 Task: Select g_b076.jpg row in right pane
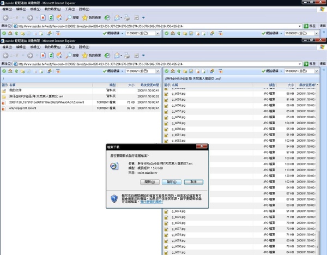(240, 223)
